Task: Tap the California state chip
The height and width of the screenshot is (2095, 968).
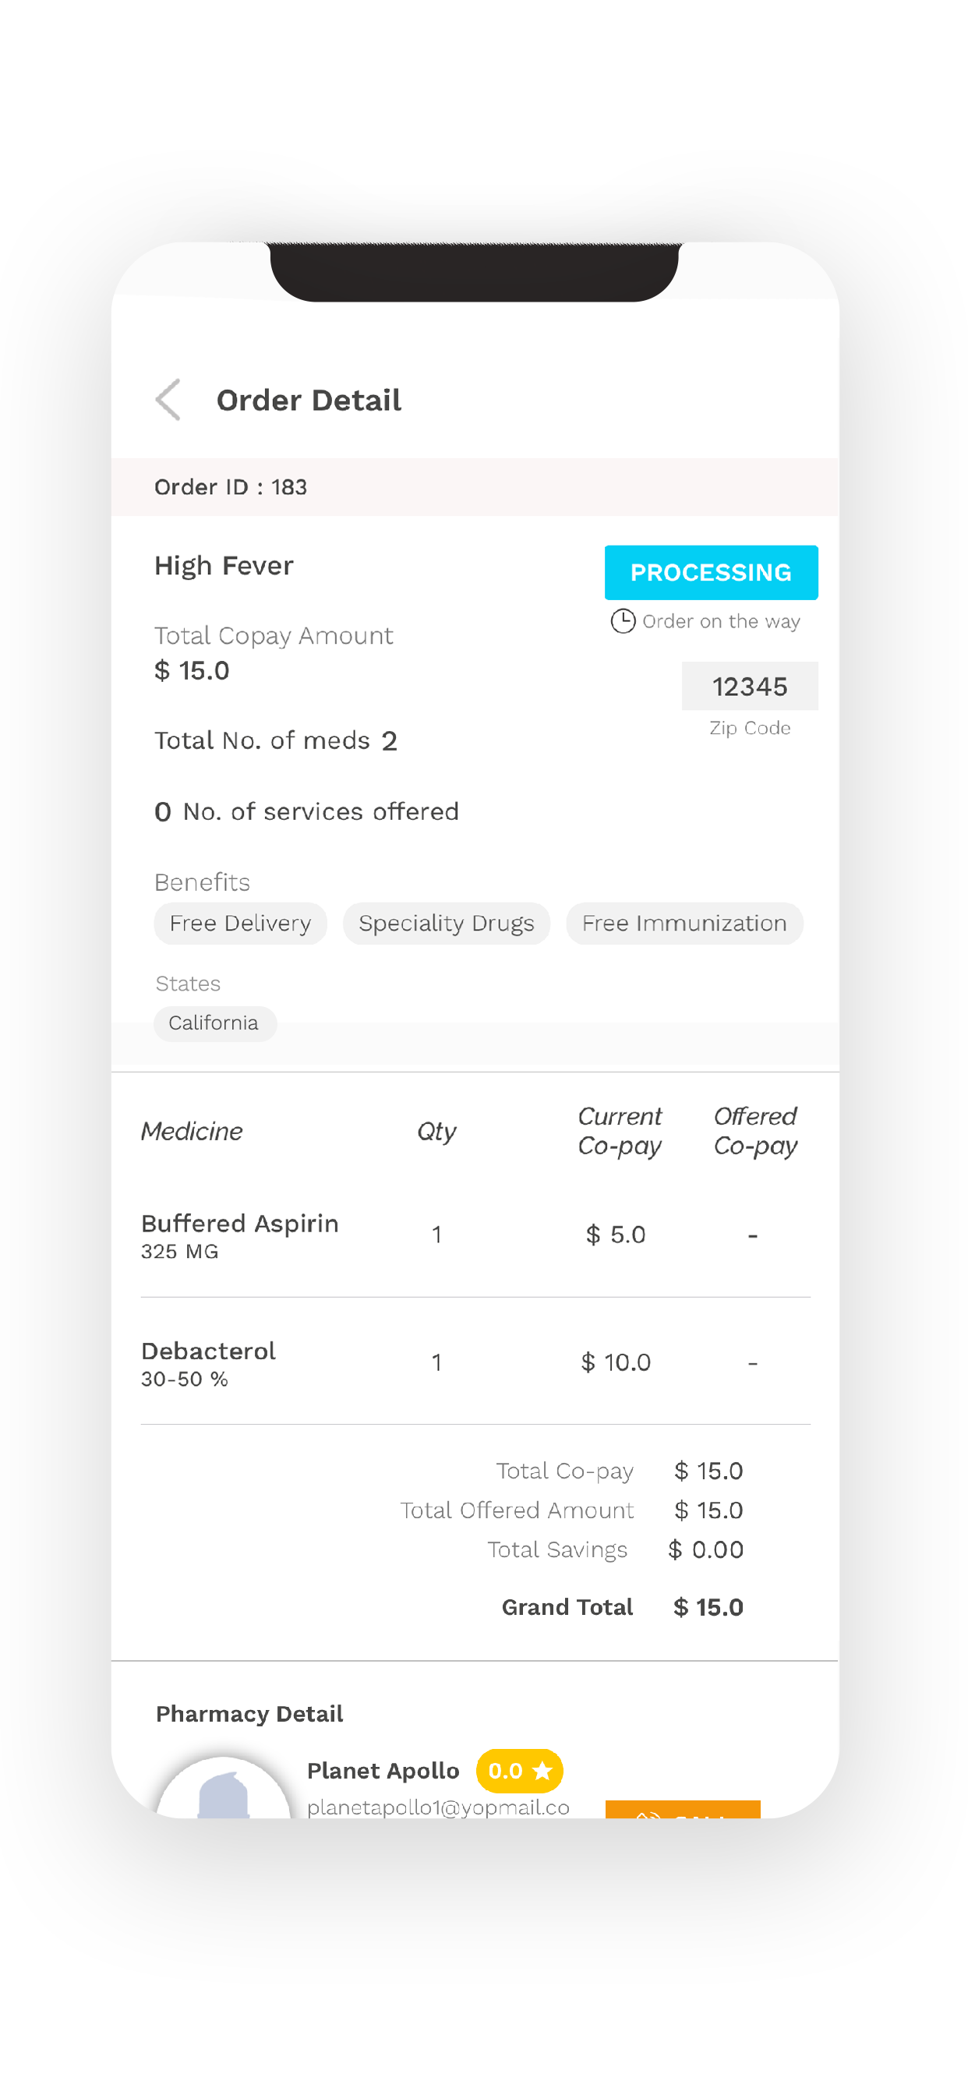Action: [215, 1023]
